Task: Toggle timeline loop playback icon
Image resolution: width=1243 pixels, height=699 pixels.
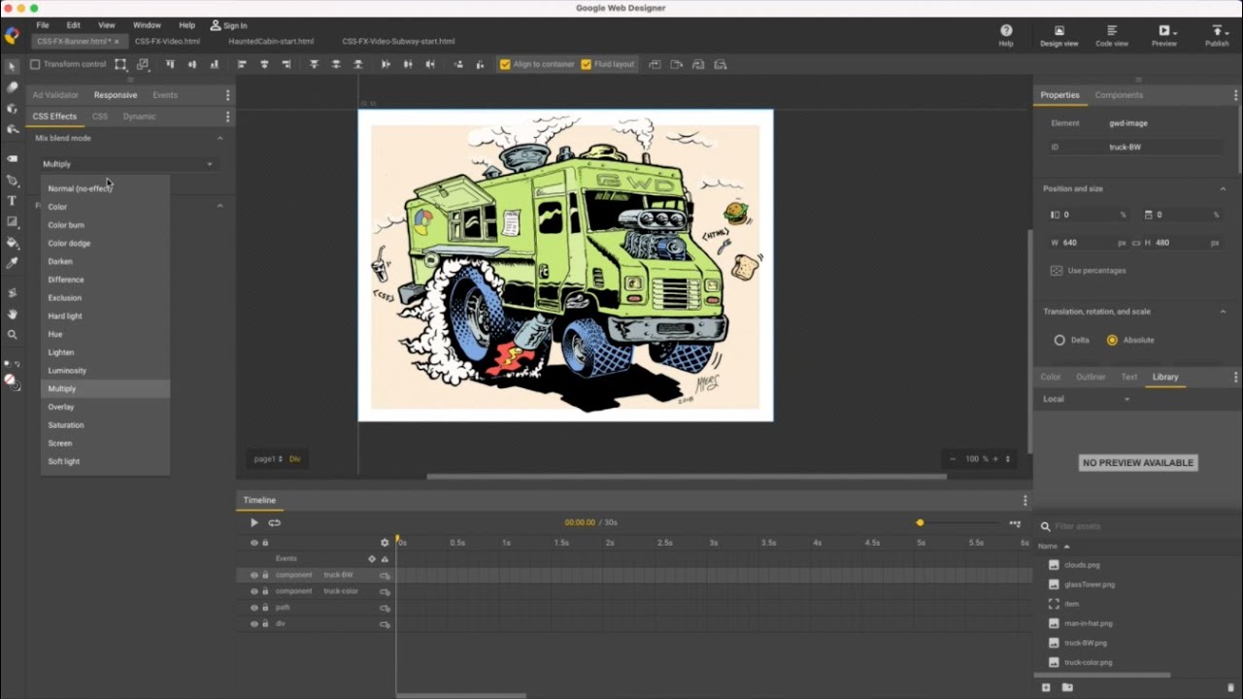Action: coord(275,522)
